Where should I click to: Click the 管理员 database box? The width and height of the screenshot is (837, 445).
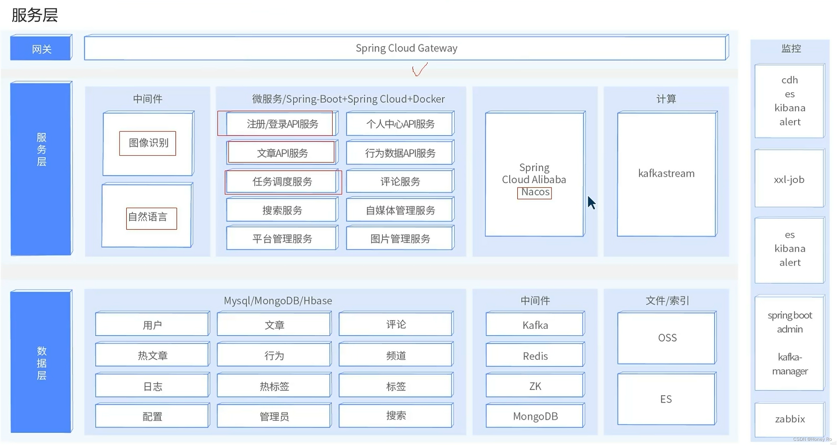pyautogui.click(x=274, y=416)
